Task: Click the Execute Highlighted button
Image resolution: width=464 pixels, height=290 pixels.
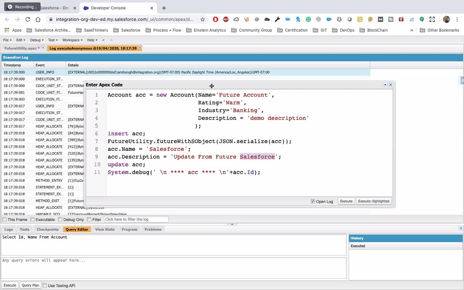Action: click(x=374, y=201)
